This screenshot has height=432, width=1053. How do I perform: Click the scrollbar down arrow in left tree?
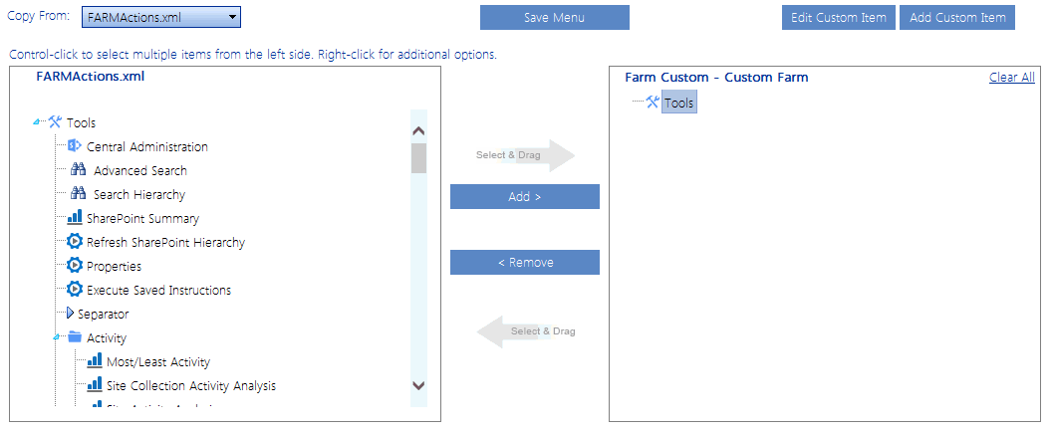(x=418, y=385)
